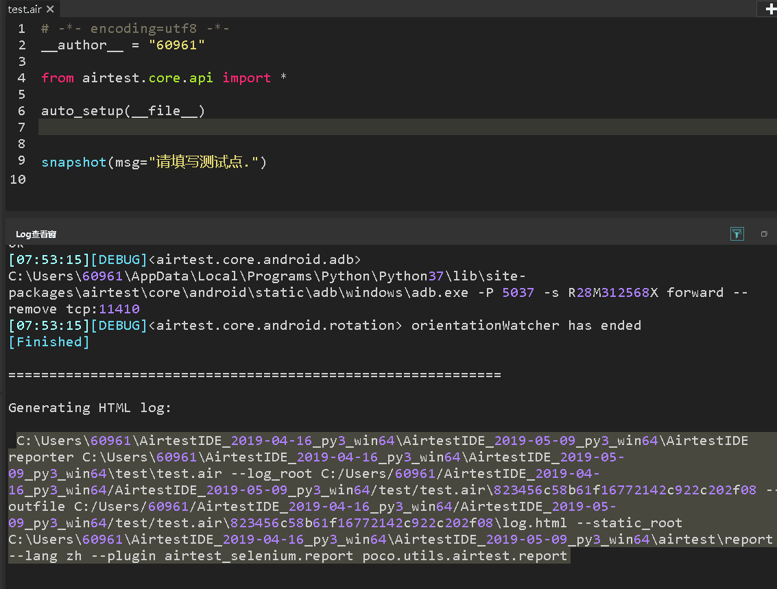Click the '--lang zh --plugin' log line

click(288, 556)
